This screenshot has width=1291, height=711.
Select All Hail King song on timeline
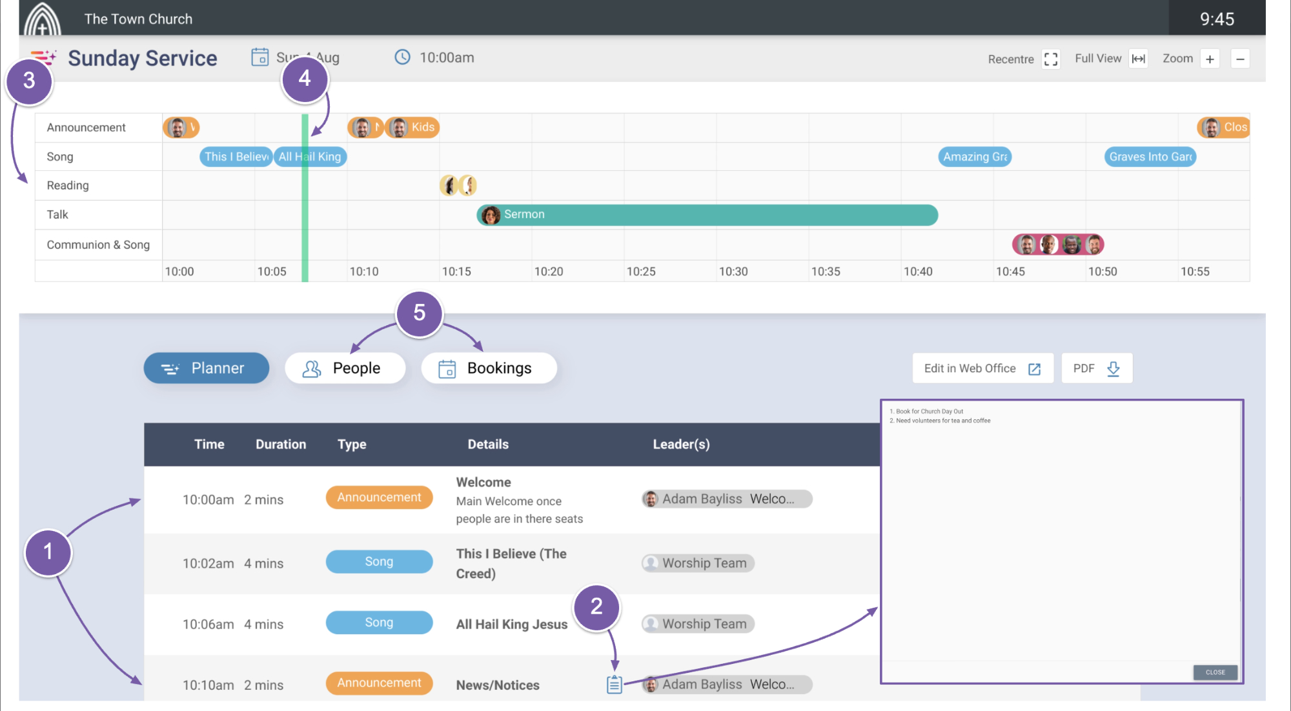[x=310, y=157]
